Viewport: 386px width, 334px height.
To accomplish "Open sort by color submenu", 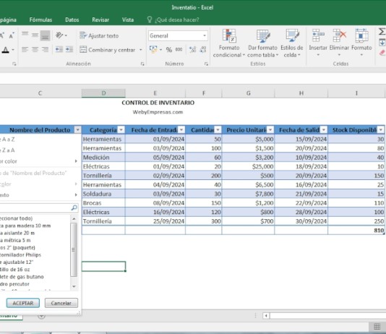I will pyautogui.click(x=39, y=161).
